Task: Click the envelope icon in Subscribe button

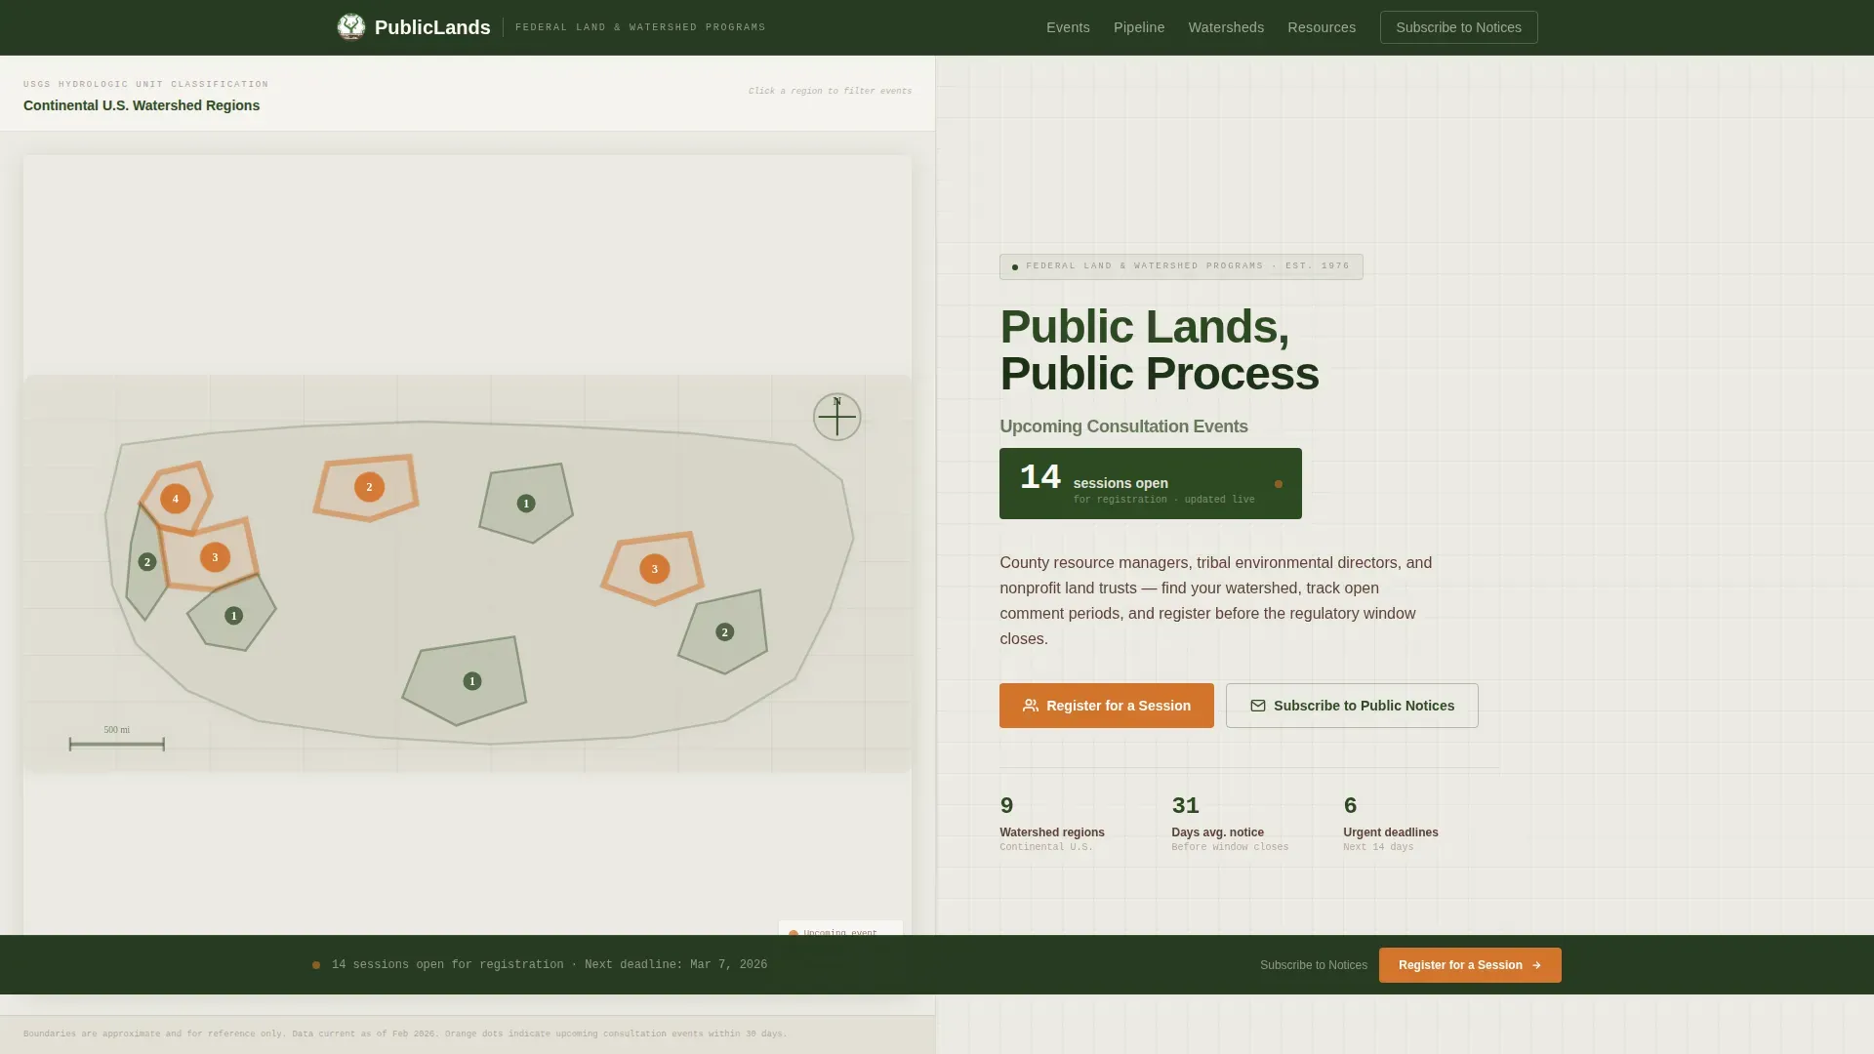Action: pyautogui.click(x=1258, y=706)
